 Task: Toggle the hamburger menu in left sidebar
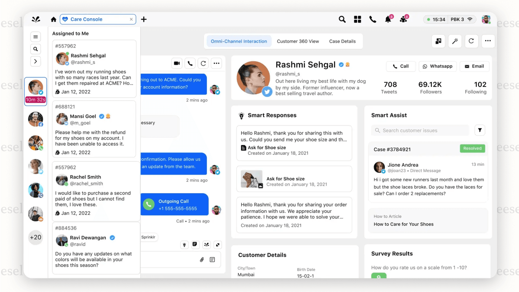coord(36,37)
